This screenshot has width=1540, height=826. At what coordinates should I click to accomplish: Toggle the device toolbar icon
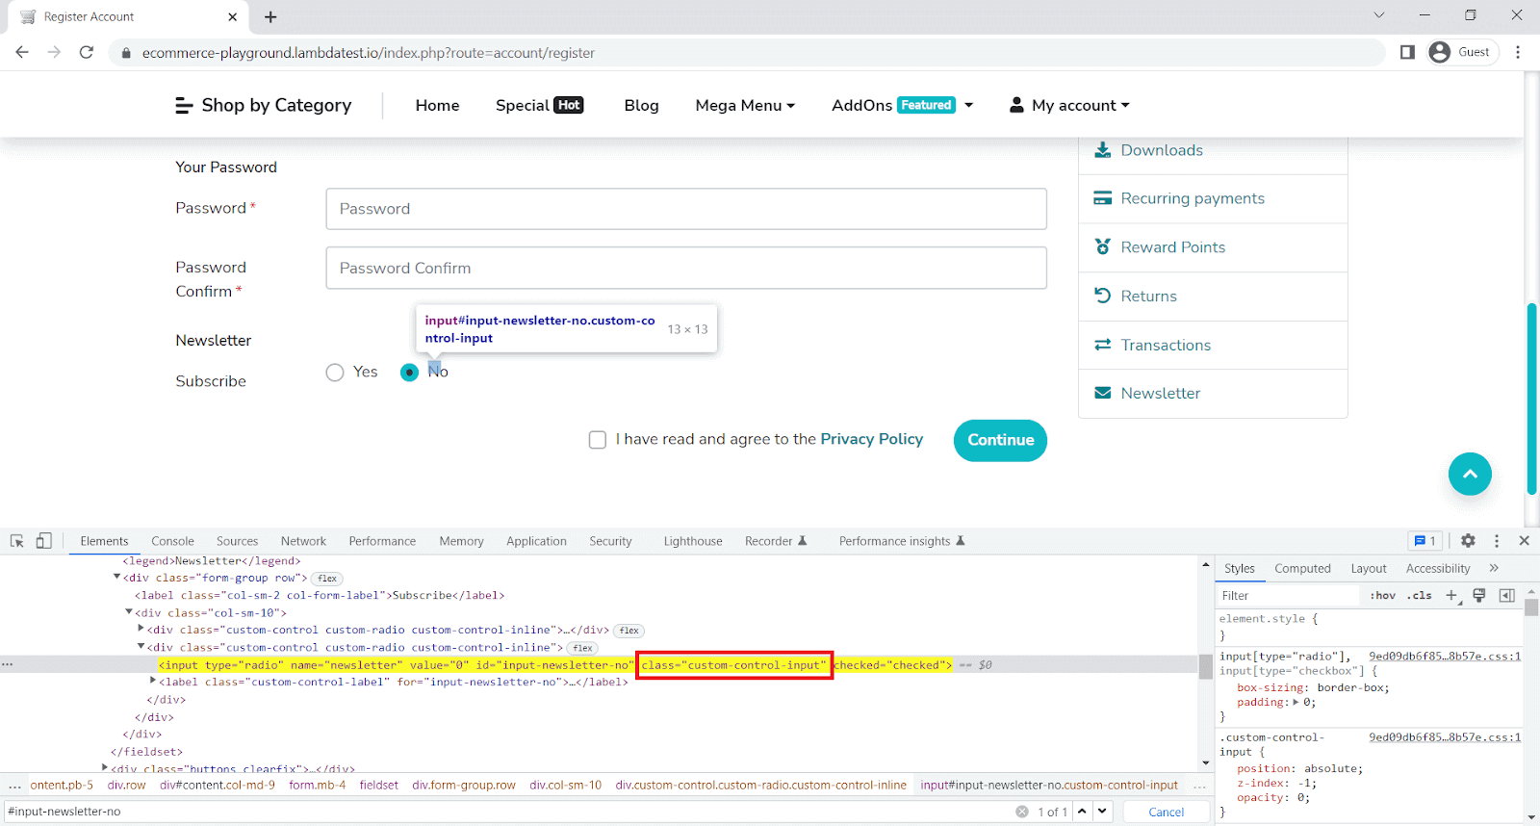[43, 541]
